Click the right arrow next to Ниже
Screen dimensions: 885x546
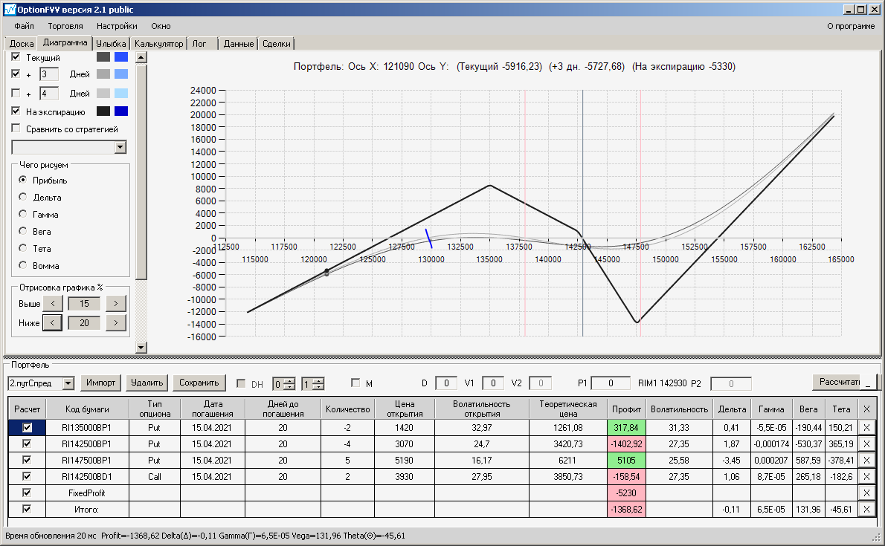pos(116,322)
